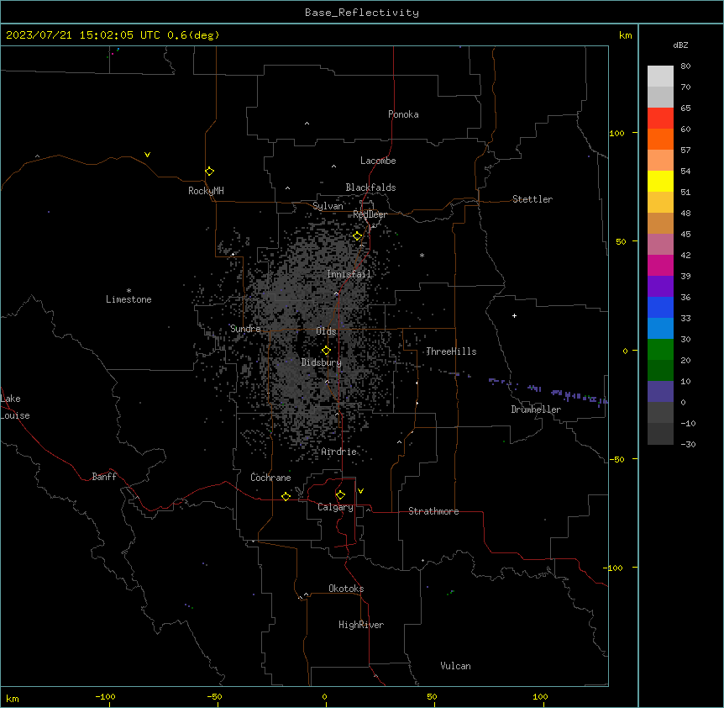Click the yellow diamond marker below Cochrane
Screen dimensions: 724x708
286,496
